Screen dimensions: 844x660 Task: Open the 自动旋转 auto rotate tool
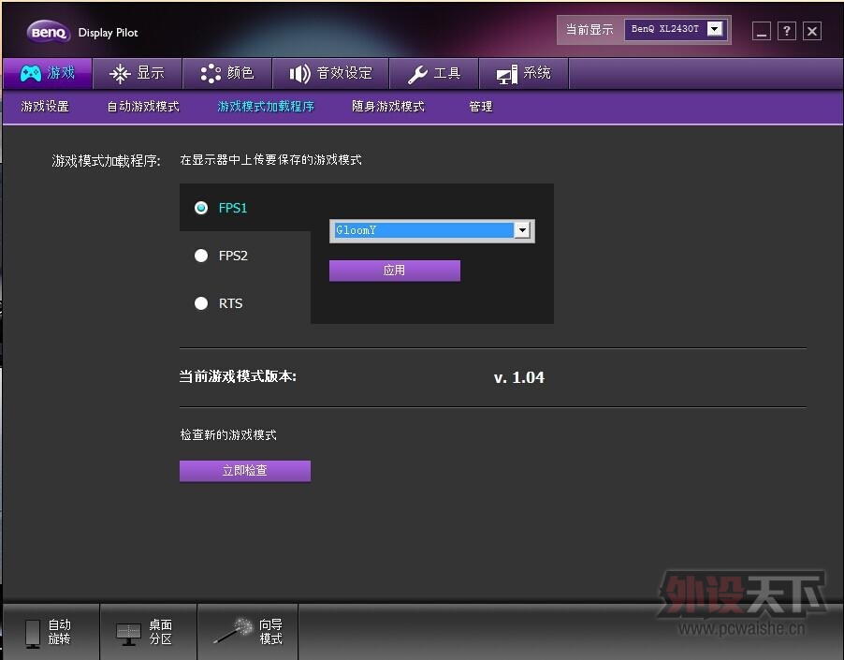click(50, 632)
